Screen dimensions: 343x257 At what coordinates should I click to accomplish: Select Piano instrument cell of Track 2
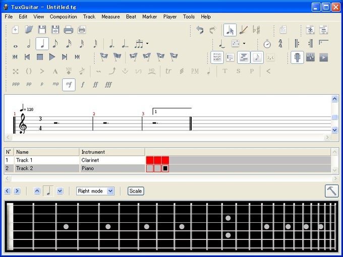point(112,168)
